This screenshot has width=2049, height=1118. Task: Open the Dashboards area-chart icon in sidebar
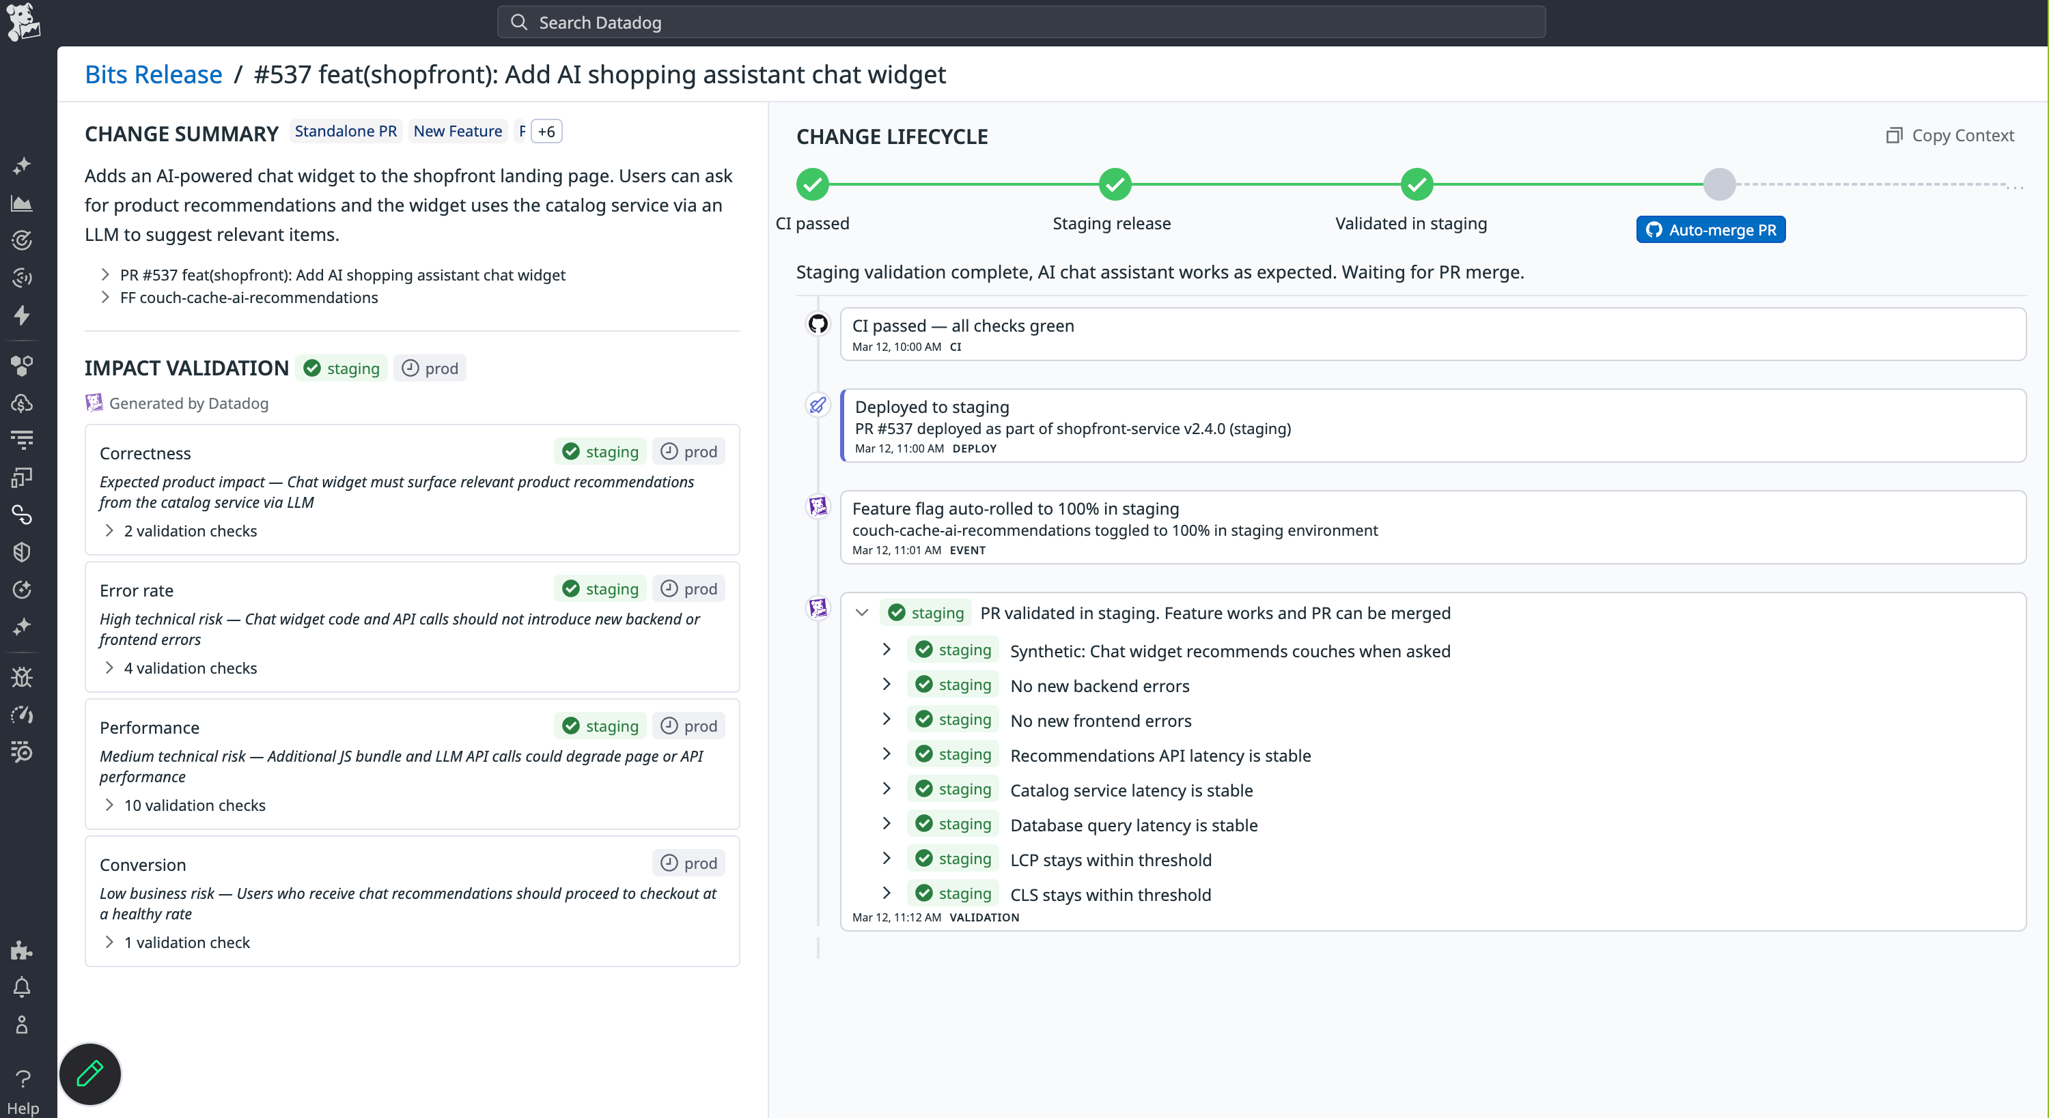click(x=23, y=203)
